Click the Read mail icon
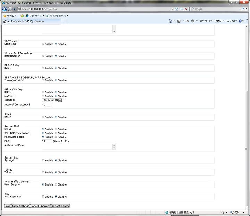The width and height of the screenshot is (250, 216). click(x=187, y=21)
